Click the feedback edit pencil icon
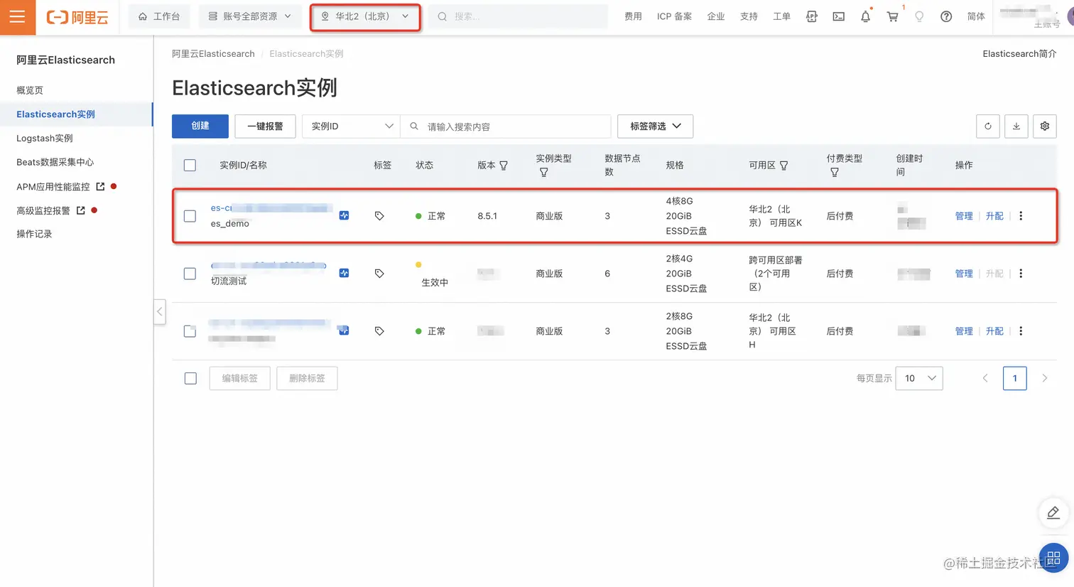This screenshot has height=587, width=1074. click(x=1053, y=512)
